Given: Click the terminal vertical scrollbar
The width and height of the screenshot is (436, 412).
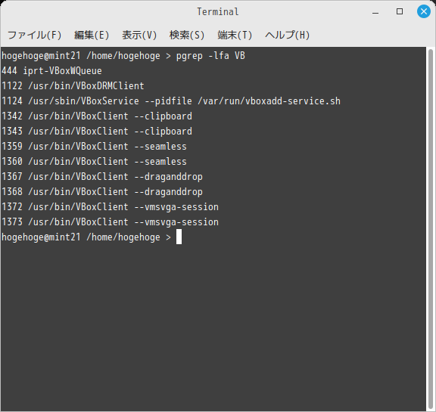Looking at the screenshot, I should (x=431, y=229).
